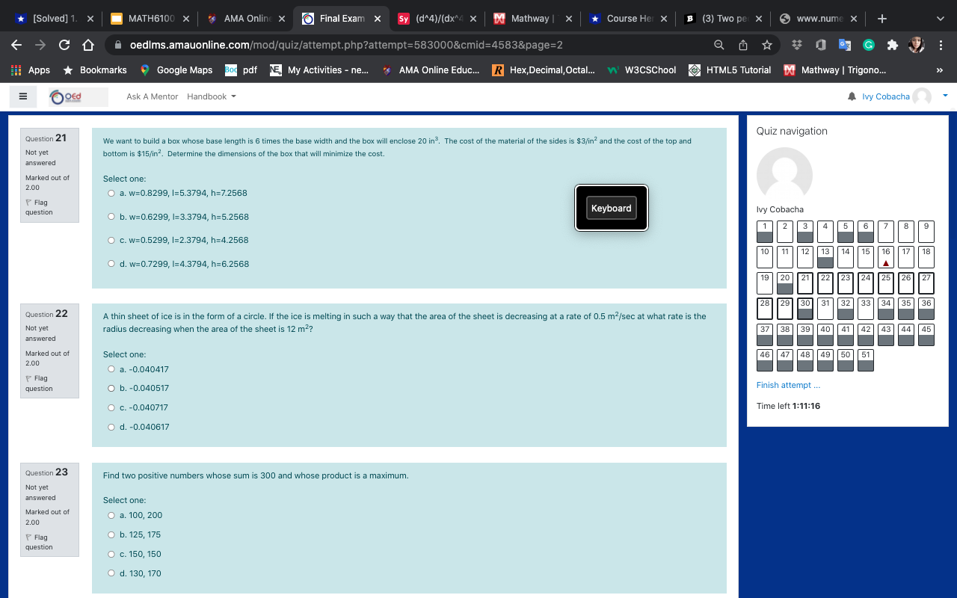Viewport: 957px width, 598px height.
Task: Pick answer b. 125, 175
Action: pyautogui.click(x=111, y=534)
